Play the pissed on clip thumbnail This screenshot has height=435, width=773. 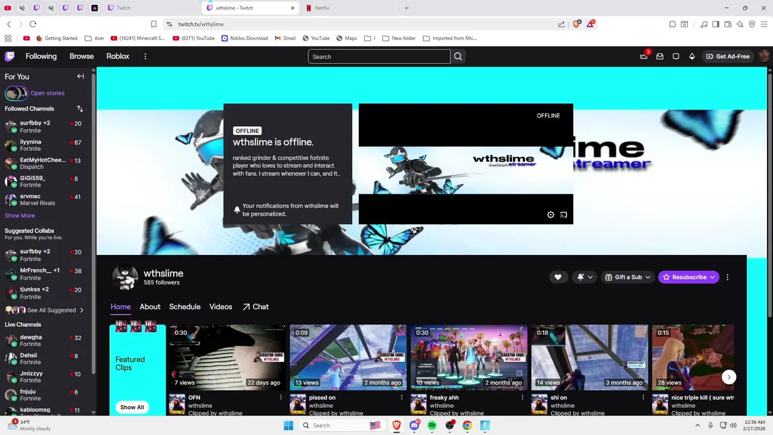point(348,357)
